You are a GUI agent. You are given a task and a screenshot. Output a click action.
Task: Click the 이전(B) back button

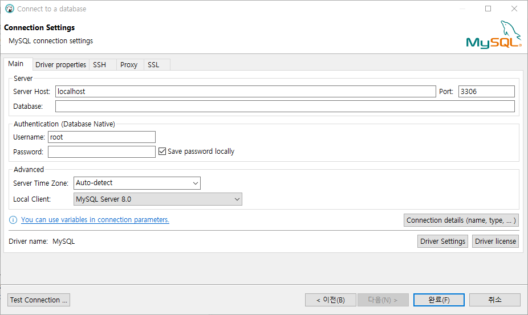[x=330, y=300]
